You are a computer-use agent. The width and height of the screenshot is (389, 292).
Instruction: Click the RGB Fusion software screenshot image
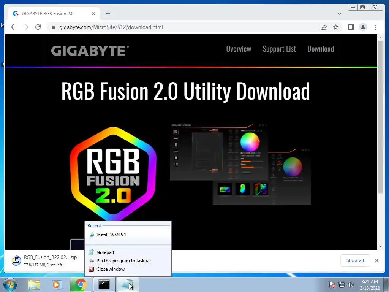pyautogui.click(x=240, y=164)
